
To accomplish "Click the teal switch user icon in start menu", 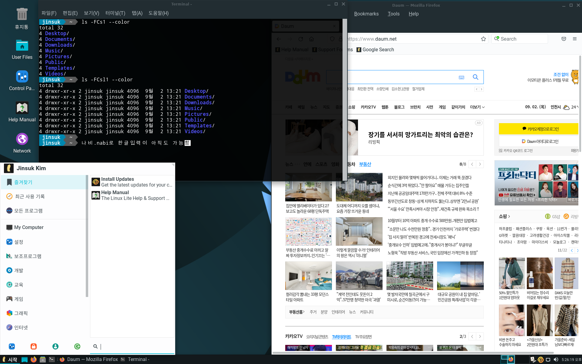I will pos(55,346).
